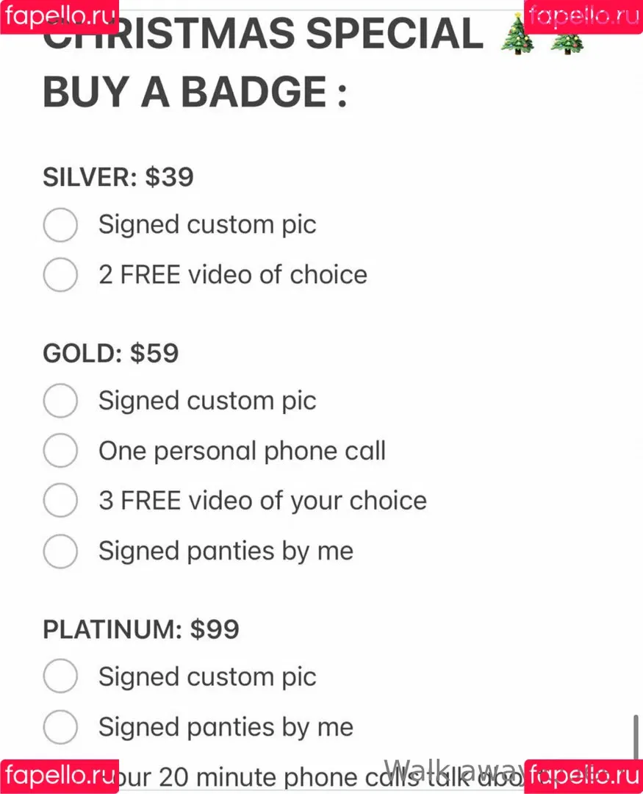Select Signed custom pic under GOLD
The image size is (643, 794).
click(60, 401)
